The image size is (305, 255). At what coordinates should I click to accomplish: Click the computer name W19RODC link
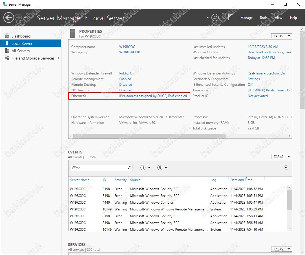pos(127,47)
